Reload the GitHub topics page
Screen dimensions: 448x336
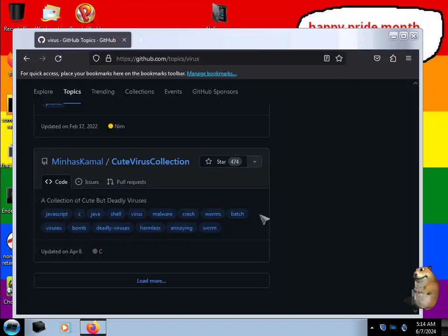pos(58,59)
